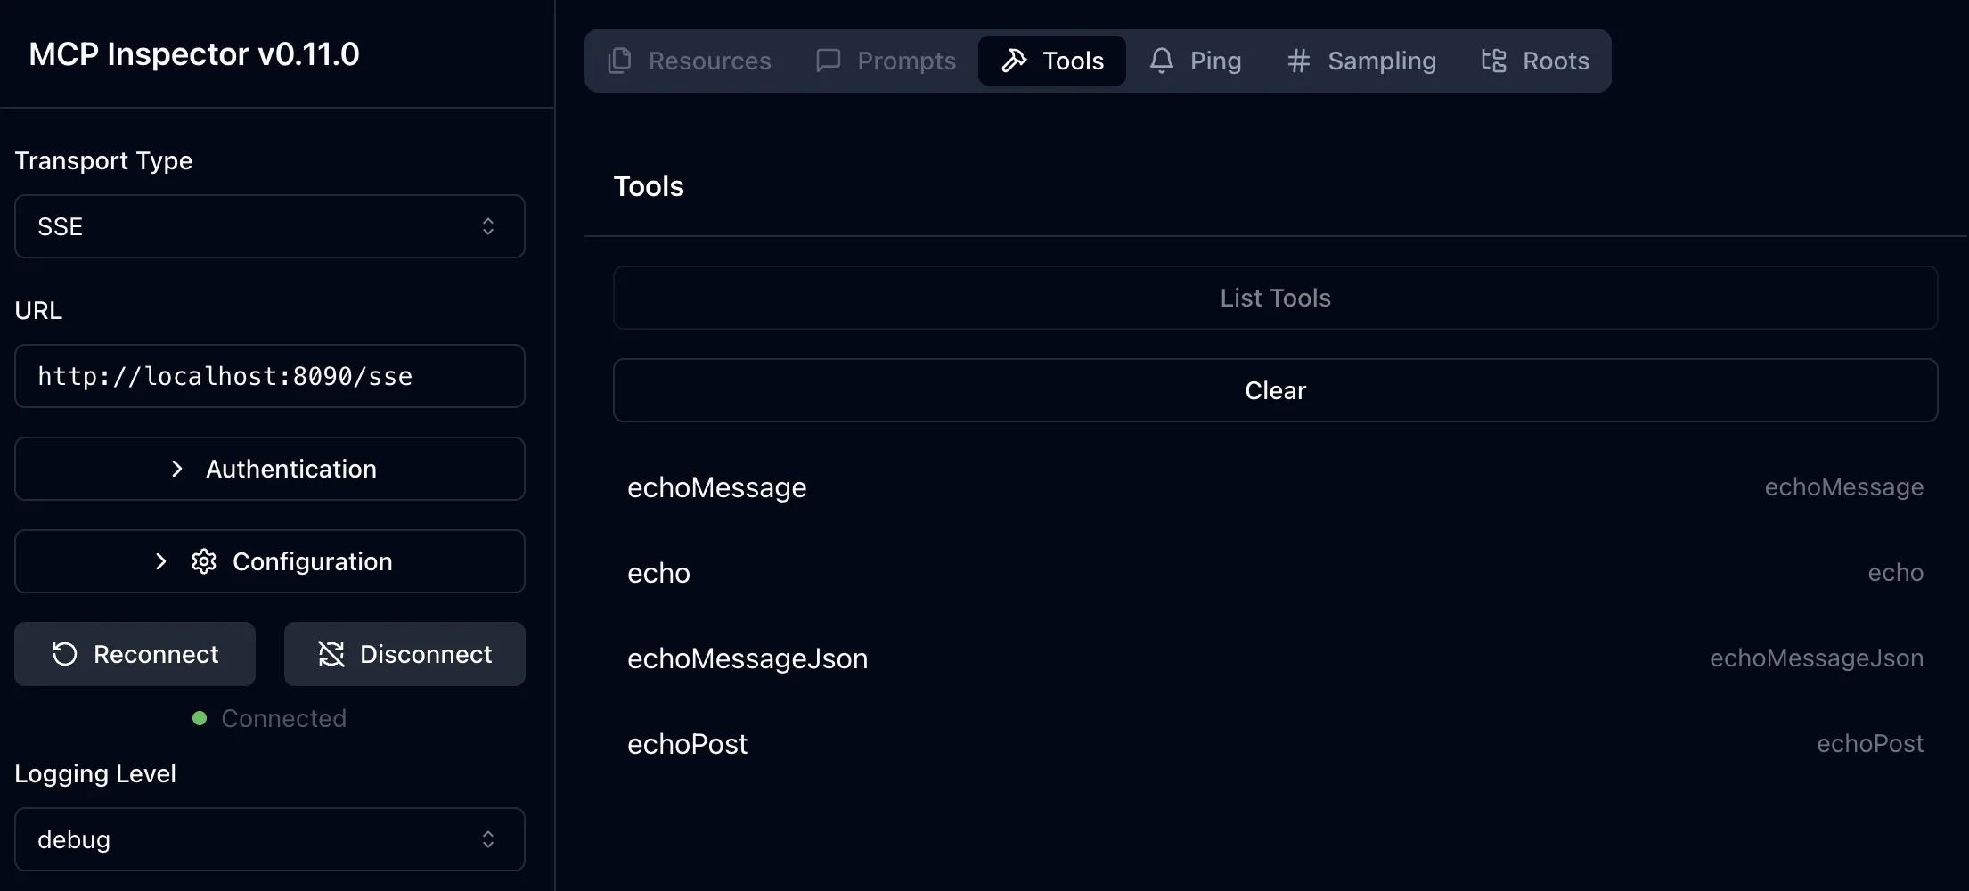Expand the Configuration section chevron
Viewport: 1969px width, 891px height.
coord(161,561)
